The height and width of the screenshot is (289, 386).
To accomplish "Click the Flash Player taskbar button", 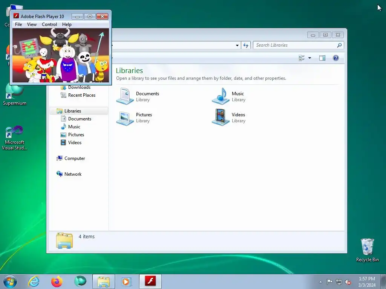I will tap(150, 281).
